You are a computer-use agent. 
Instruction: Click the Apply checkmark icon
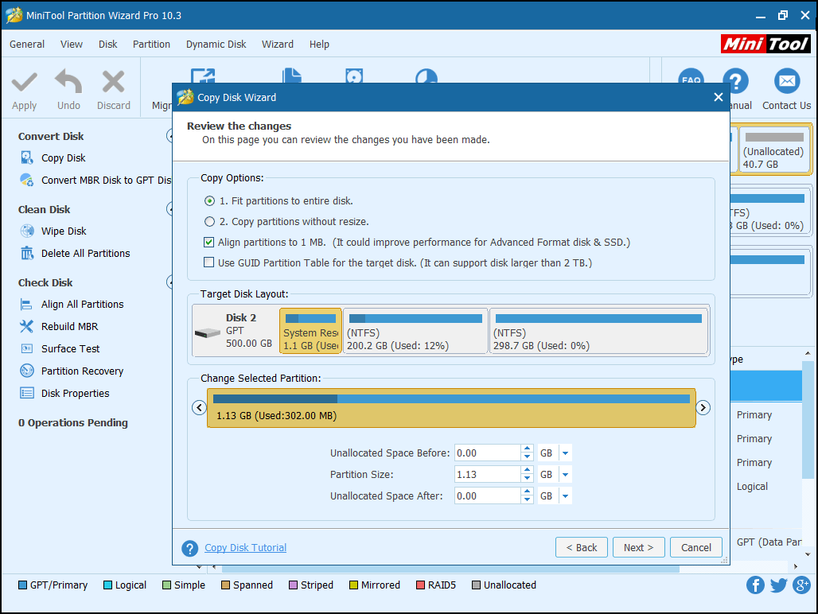[x=25, y=83]
